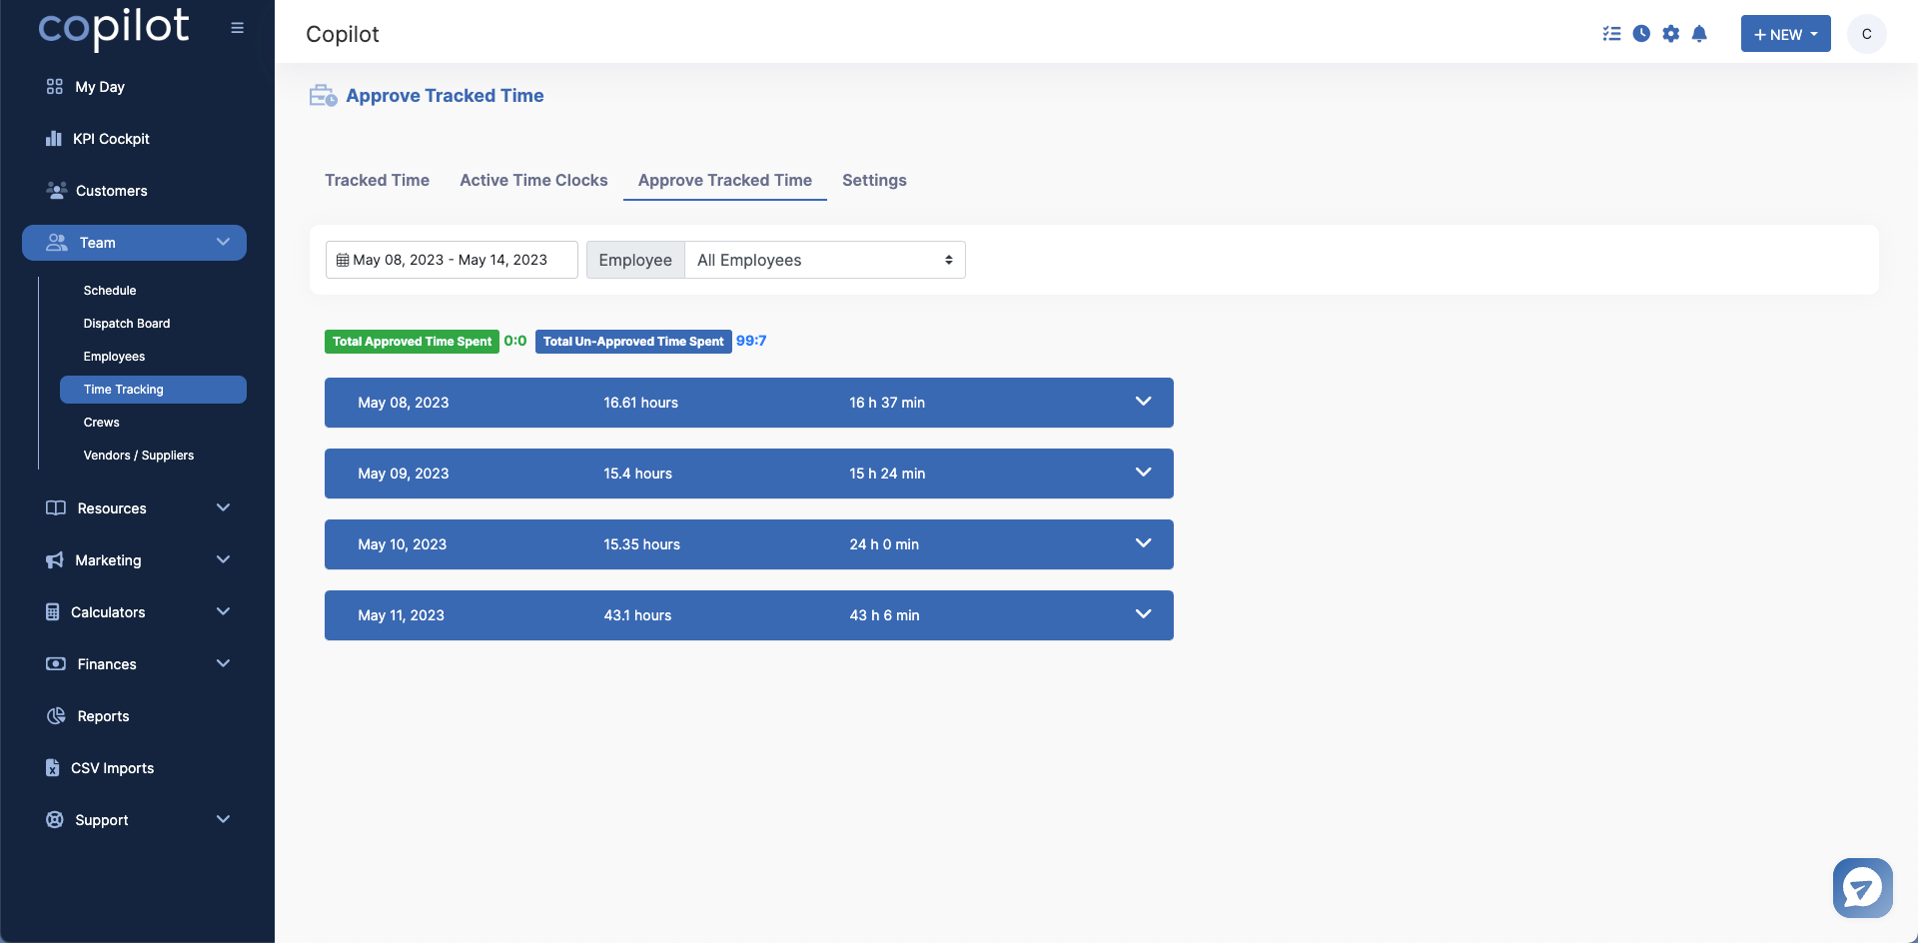This screenshot has height=943, width=1918.
Task: Click the 16.61 hours value
Action: click(640, 403)
